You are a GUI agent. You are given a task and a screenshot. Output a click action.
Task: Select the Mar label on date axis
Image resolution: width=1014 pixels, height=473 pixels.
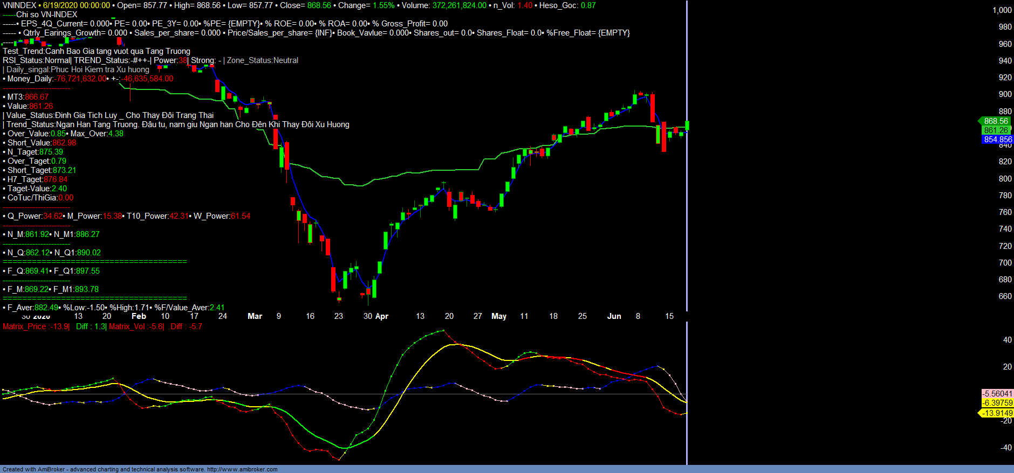(x=255, y=316)
